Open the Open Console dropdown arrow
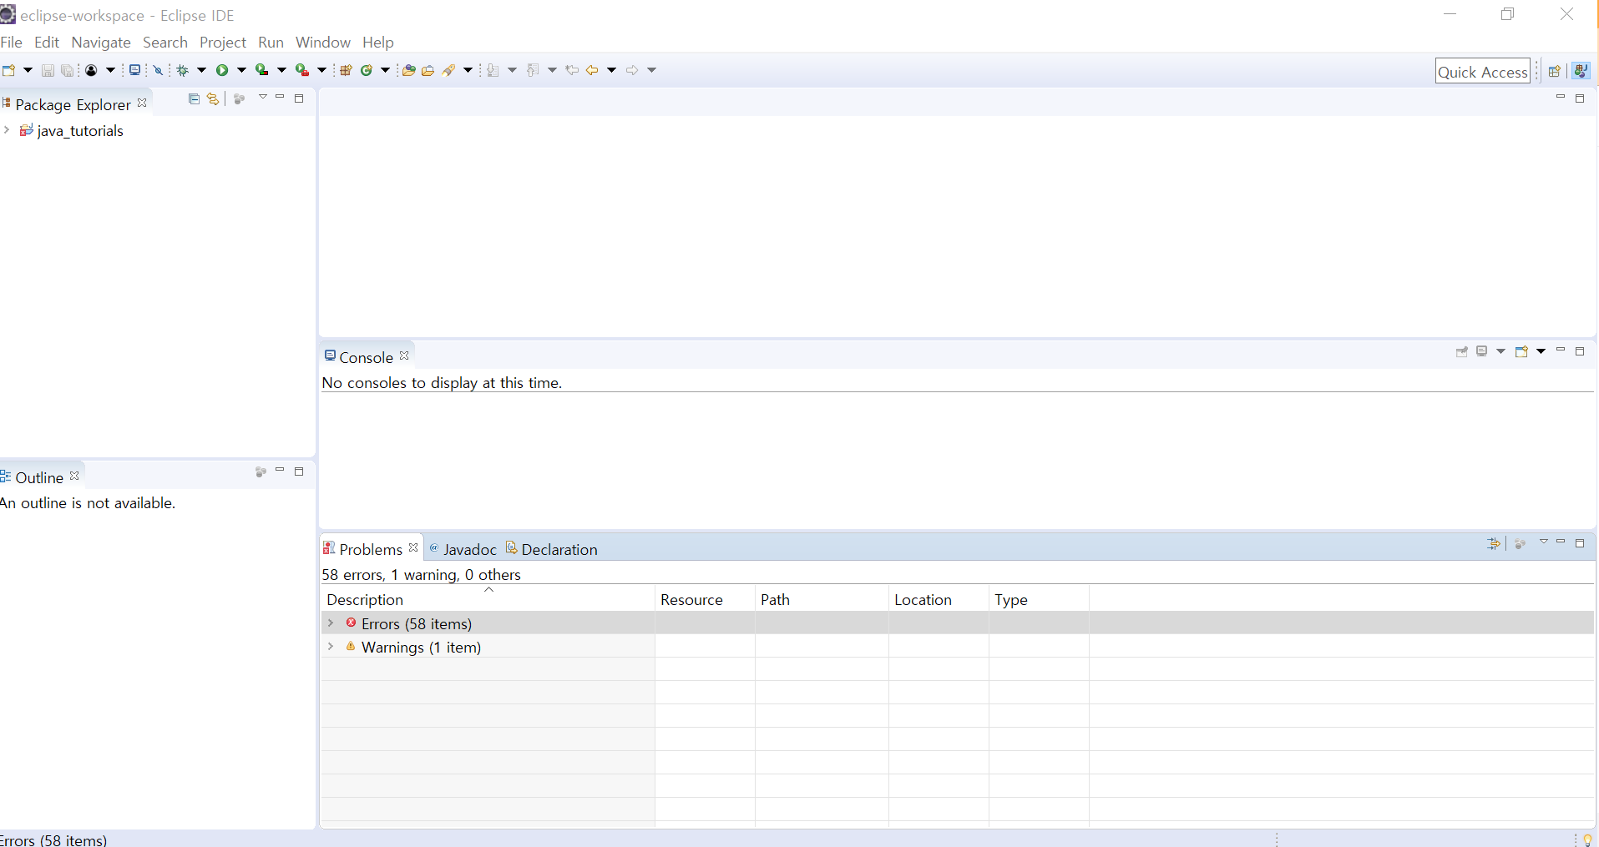 1541,351
